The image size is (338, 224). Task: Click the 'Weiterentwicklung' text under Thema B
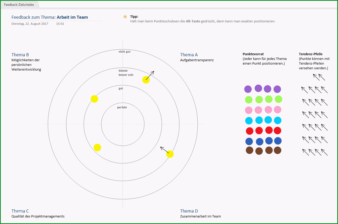26,70
